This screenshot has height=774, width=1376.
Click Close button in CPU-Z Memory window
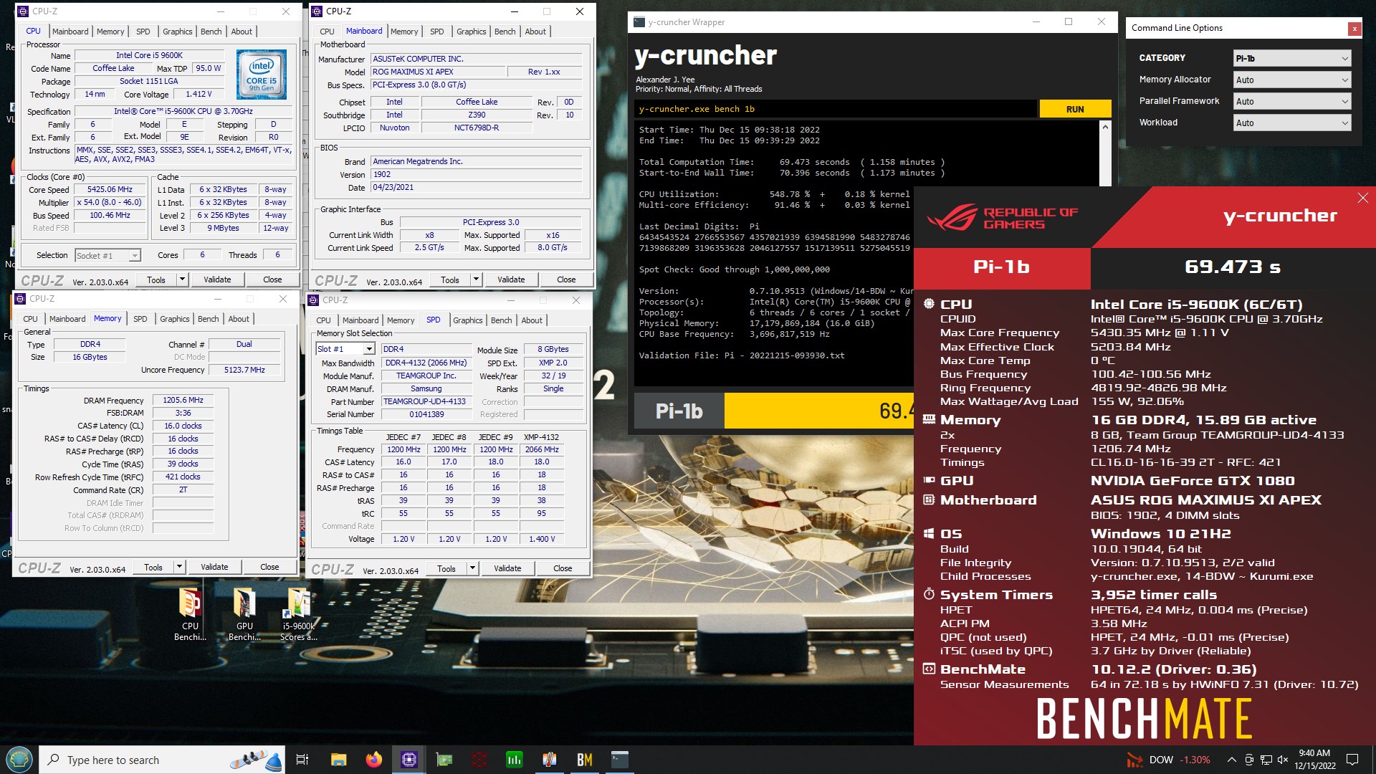(x=269, y=567)
